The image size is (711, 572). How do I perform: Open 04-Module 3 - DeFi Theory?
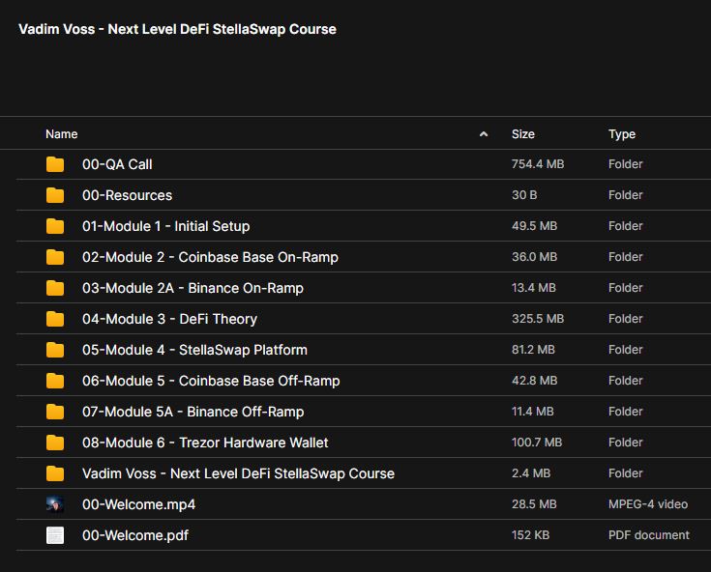169,319
